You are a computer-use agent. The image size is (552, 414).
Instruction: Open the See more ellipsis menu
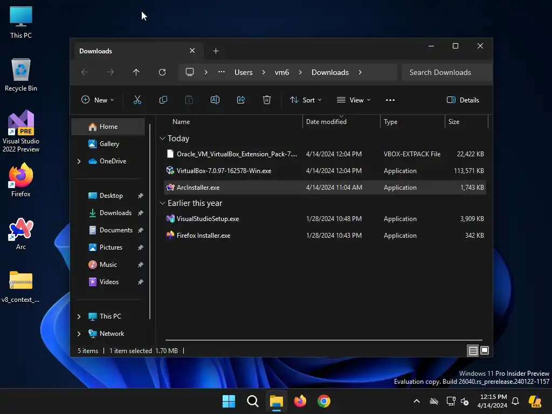point(390,100)
